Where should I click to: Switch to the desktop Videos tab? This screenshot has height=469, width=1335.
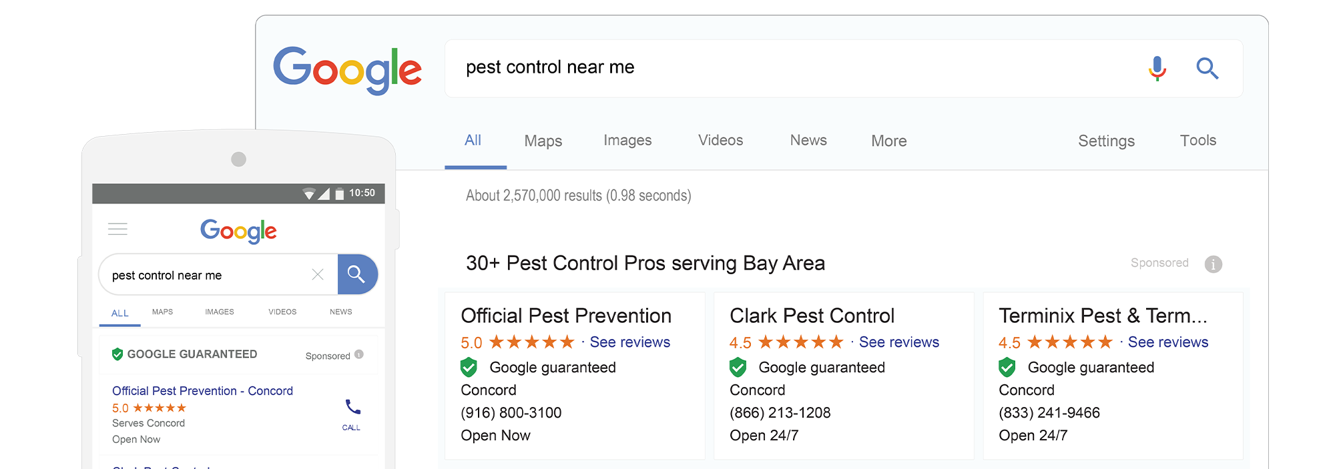721,140
